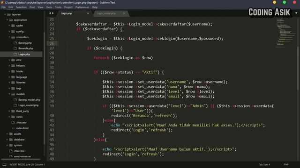
Task: Click the Sublime Text title bar icon
Action: click(2, 2)
